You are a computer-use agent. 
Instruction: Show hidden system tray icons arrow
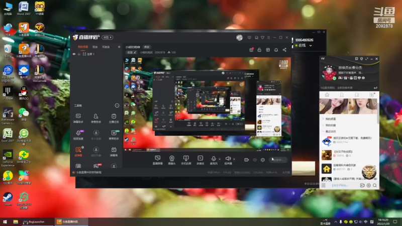(x=336, y=221)
